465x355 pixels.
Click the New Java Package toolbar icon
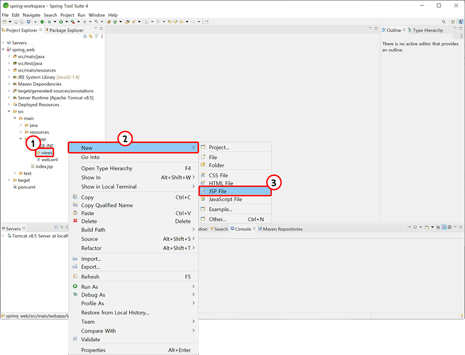(109, 22)
